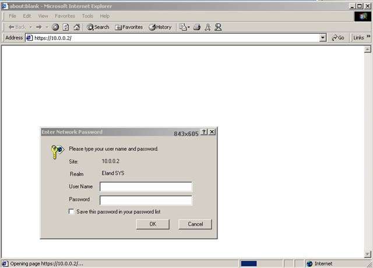
Task: Maximize the Internet Explorer window
Action: pos(360,6)
